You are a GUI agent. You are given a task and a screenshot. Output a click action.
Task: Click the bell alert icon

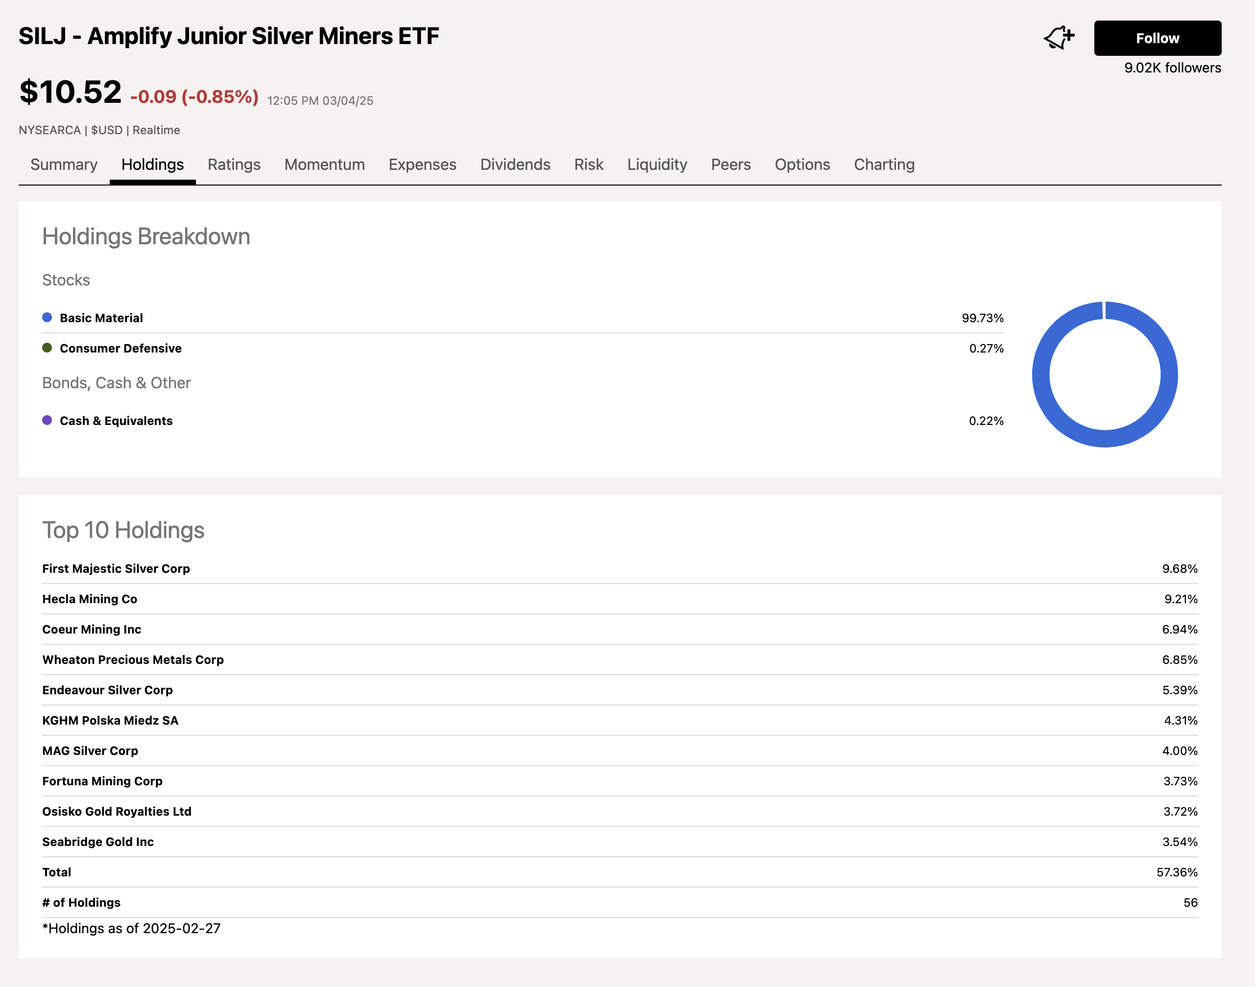[x=1059, y=38]
